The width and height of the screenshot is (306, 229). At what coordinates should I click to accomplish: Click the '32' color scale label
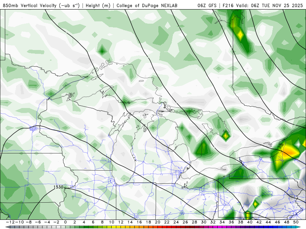tap(213, 222)
